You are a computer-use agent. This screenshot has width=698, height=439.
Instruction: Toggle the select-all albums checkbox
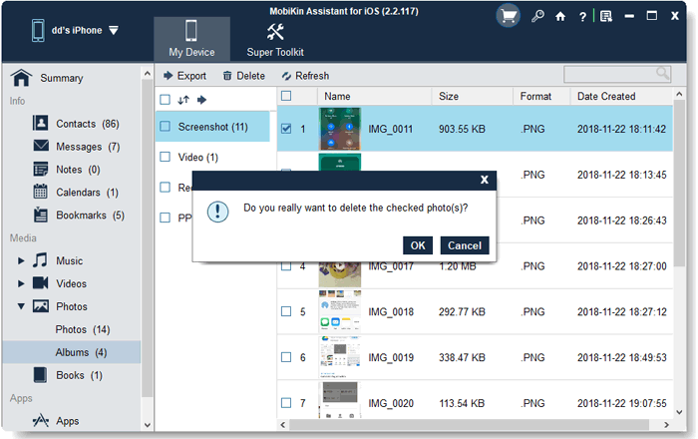click(166, 100)
